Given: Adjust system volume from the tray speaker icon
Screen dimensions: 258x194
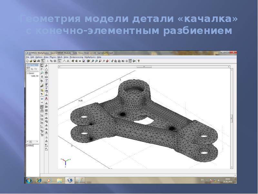Looking at the screenshot, I should tap(219, 180).
